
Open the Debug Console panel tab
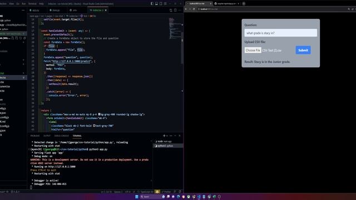[x=62, y=136]
